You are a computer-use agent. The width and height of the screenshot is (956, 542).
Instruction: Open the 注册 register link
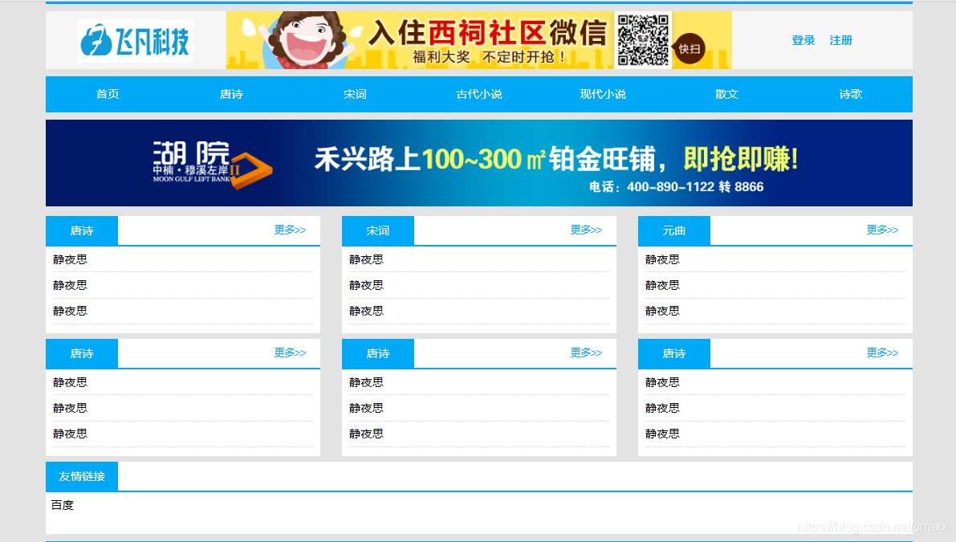[x=840, y=40]
